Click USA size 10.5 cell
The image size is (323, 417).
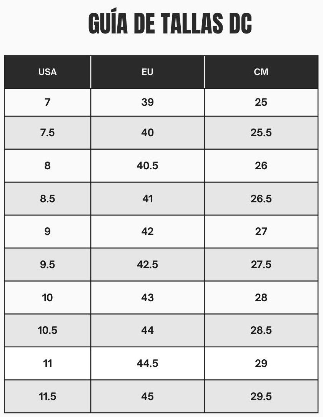tap(47, 330)
